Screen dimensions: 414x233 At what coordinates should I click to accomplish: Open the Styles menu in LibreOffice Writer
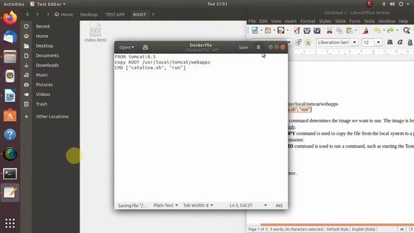tap(325, 21)
